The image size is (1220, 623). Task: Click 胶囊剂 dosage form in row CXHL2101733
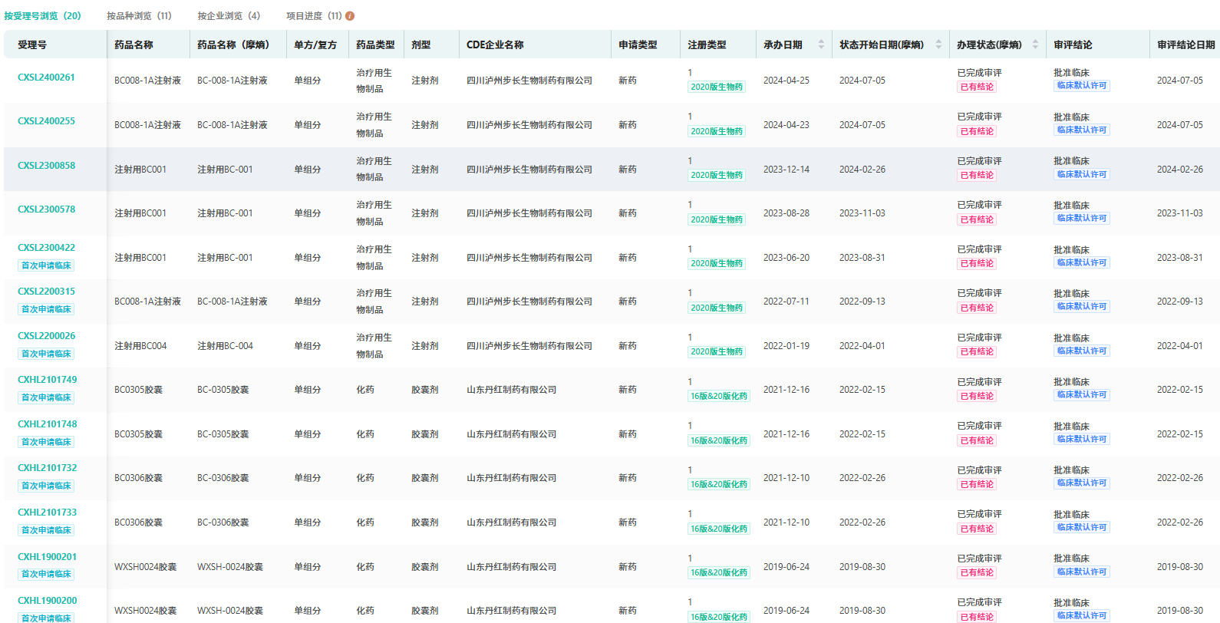pyautogui.click(x=425, y=522)
